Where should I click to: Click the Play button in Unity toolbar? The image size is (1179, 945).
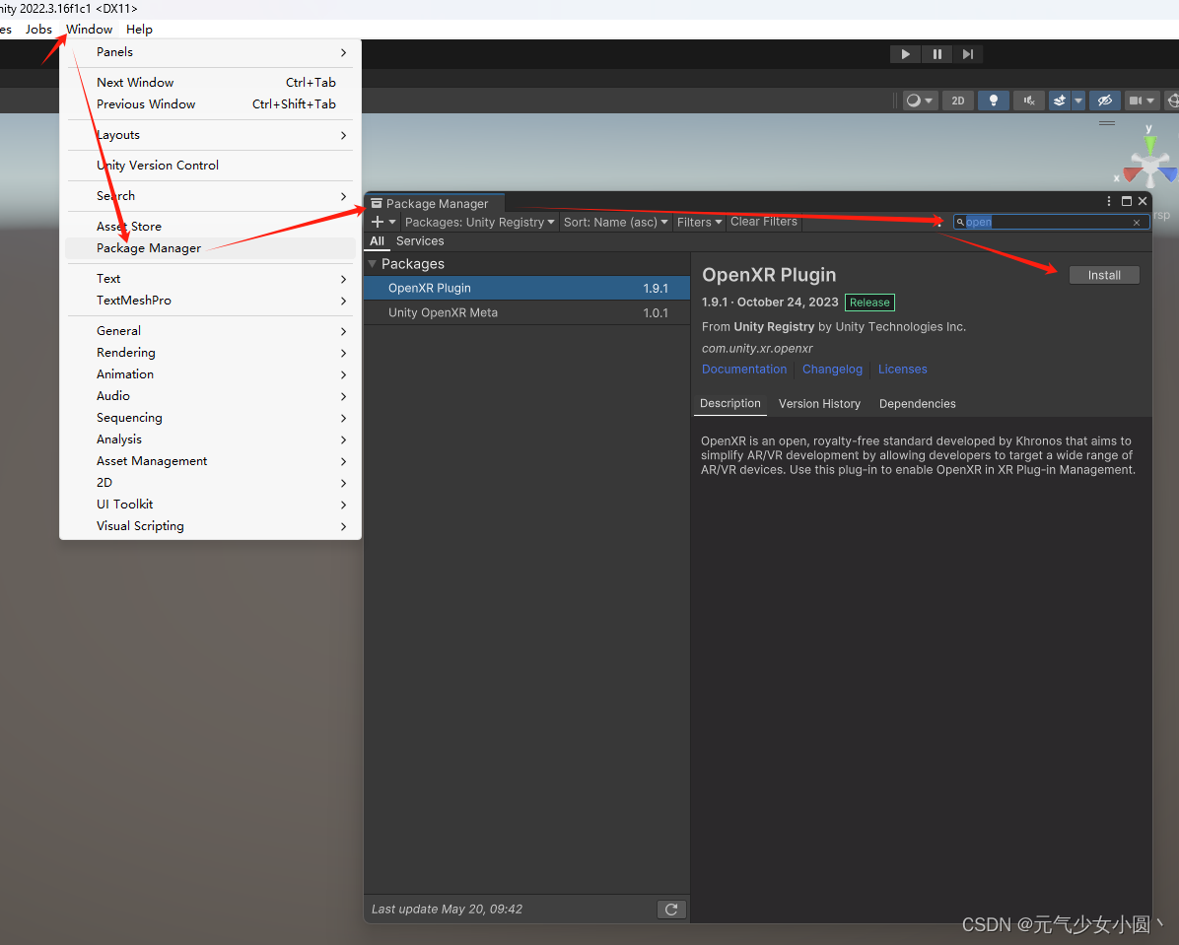(x=905, y=54)
